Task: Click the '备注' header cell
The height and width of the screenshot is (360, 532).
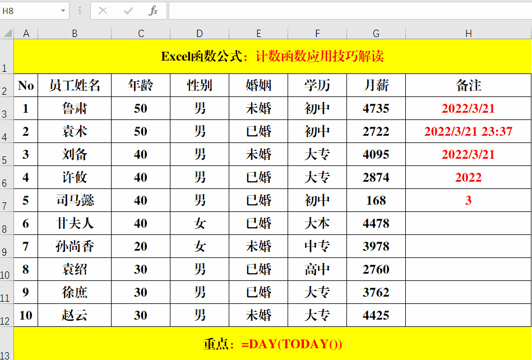Action: tap(469, 85)
